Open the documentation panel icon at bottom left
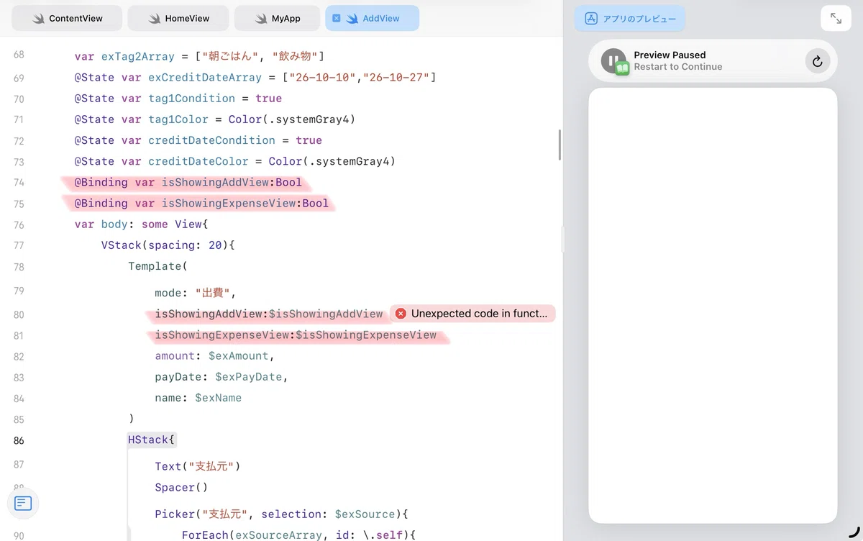This screenshot has height=541, width=863. tap(23, 504)
